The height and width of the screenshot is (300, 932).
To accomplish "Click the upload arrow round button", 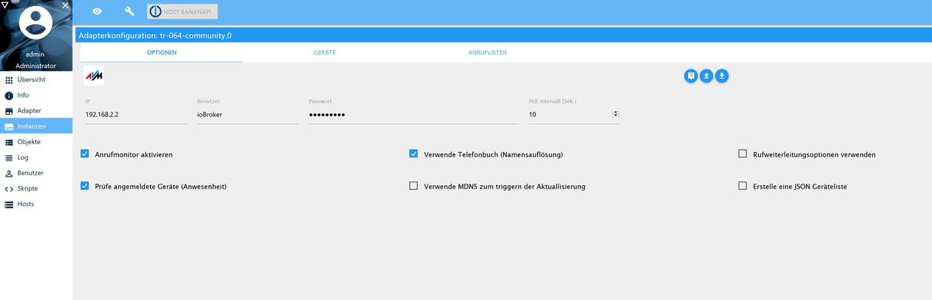I will [706, 75].
